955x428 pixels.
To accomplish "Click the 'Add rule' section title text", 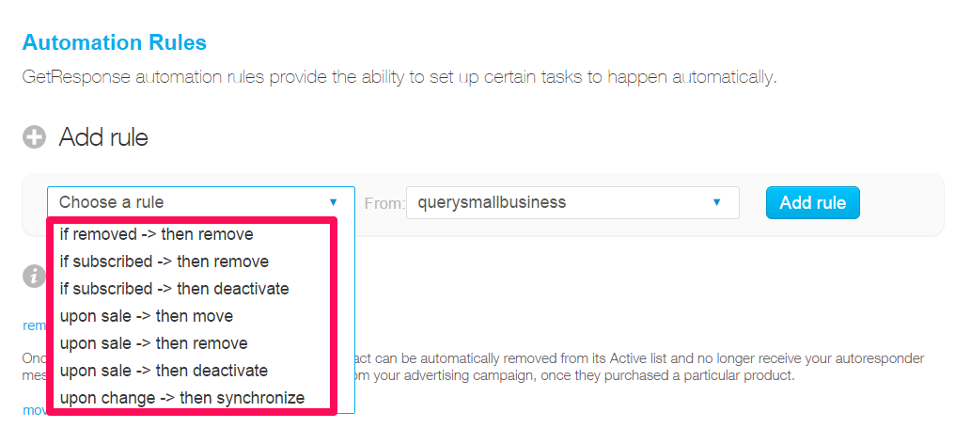I will (x=103, y=137).
